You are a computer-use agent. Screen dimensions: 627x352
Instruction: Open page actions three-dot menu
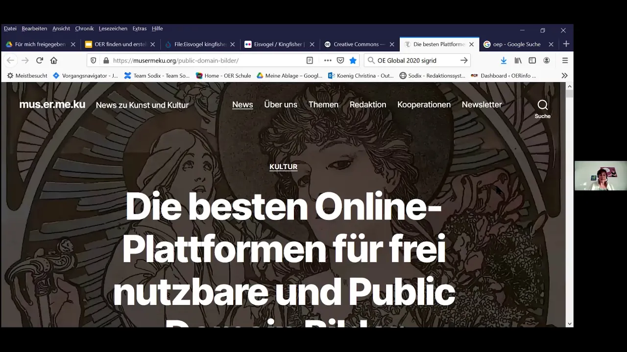(328, 60)
